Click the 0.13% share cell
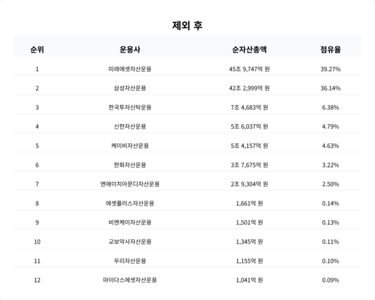Screen dimensions: 375x300 (x=331, y=222)
